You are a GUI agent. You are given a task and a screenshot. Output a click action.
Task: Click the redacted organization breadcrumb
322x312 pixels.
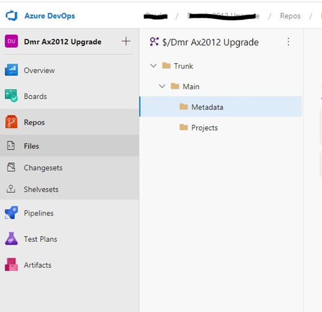coord(156,16)
